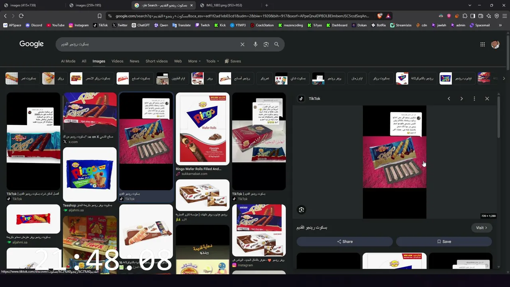Open the Instagram bookmark
Viewport: 510px width, 287px height.
79,25
